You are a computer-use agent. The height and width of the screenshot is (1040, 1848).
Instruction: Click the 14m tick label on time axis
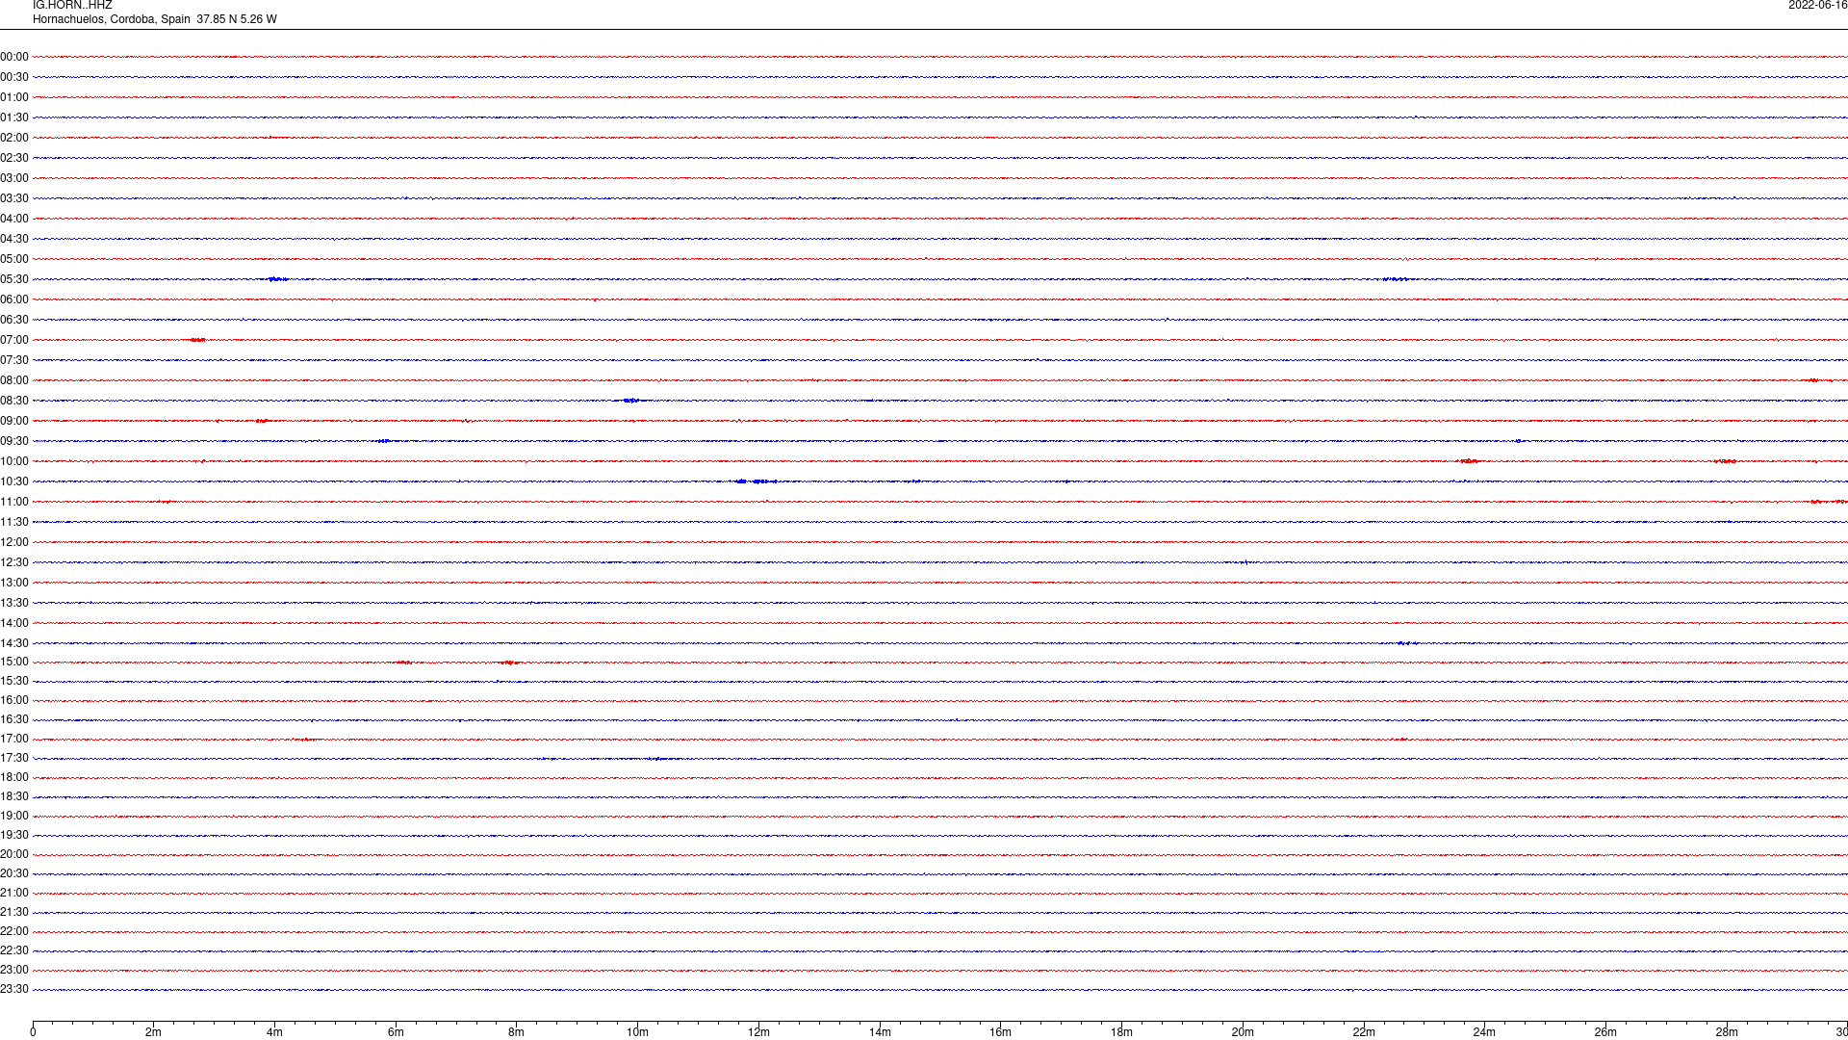click(x=880, y=1032)
